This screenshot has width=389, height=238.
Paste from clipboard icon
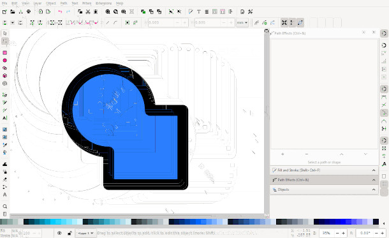click(96, 11)
